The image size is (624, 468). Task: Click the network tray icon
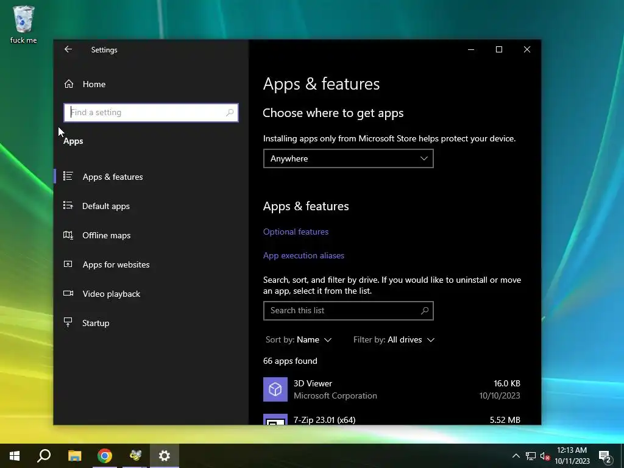(x=531, y=456)
